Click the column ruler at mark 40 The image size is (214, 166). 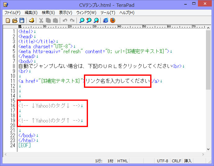[120, 26]
